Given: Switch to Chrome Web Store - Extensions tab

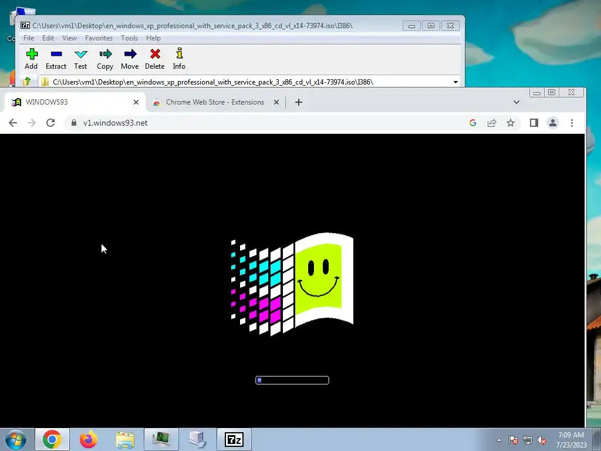Looking at the screenshot, I should click(x=215, y=102).
